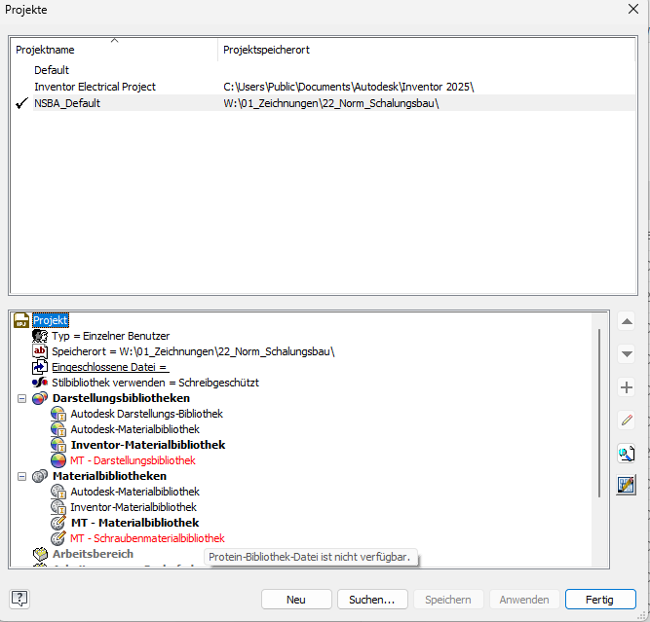This screenshot has width=650, height=622.
Task: Select the red 'MT - Schraubenmaterialbibliothek' entry
Action: pyautogui.click(x=147, y=538)
